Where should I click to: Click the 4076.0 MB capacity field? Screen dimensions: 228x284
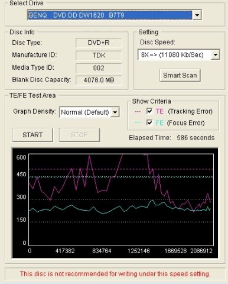click(99, 80)
